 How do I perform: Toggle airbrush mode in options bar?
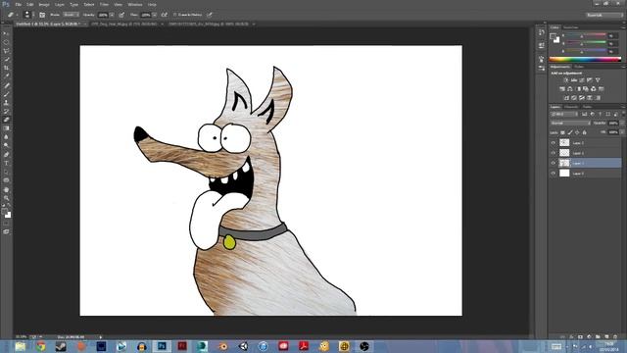(x=164, y=15)
